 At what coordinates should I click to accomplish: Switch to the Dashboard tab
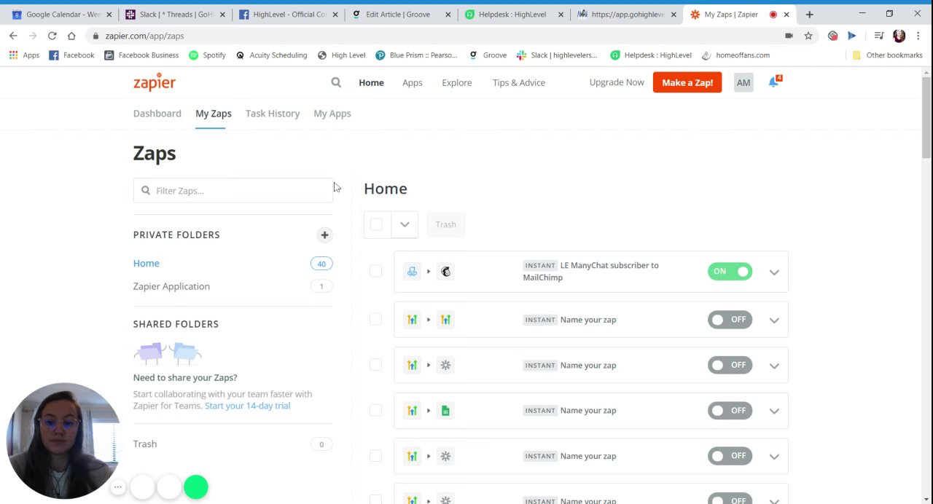[x=157, y=114]
